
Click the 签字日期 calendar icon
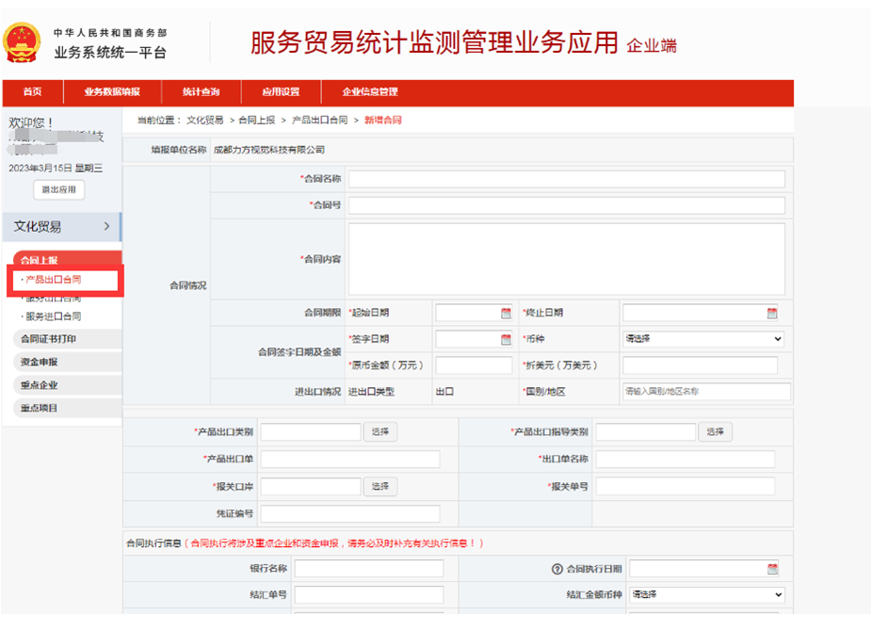point(506,339)
